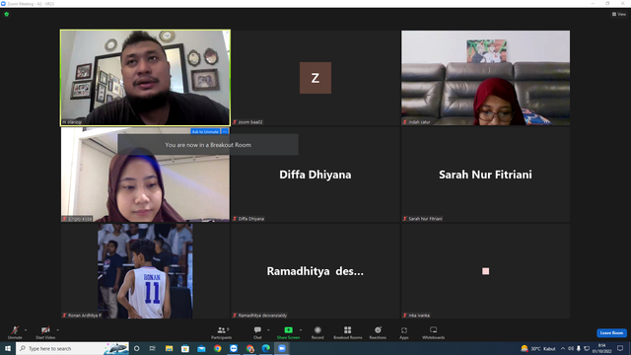Select the Inka Ivanka participant tile
631x355 pixels.
(485, 271)
